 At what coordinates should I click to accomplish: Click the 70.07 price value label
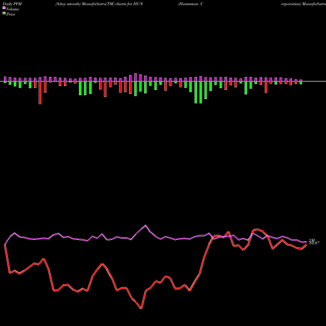314,243
